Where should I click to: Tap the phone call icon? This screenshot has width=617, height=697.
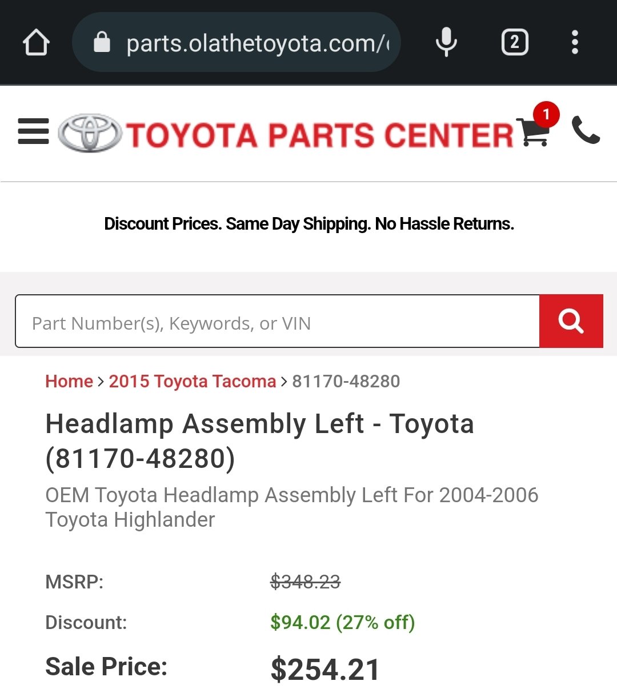[586, 130]
